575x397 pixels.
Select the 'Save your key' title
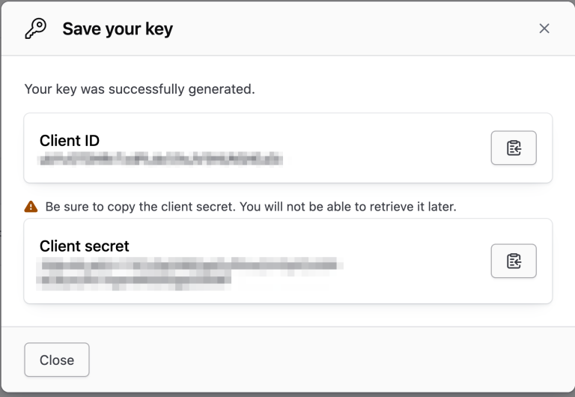coord(118,29)
